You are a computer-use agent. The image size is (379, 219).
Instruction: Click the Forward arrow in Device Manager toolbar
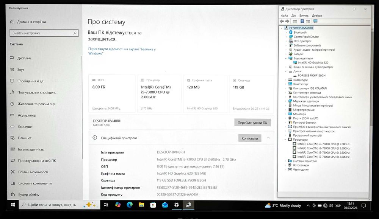coord(287,22)
